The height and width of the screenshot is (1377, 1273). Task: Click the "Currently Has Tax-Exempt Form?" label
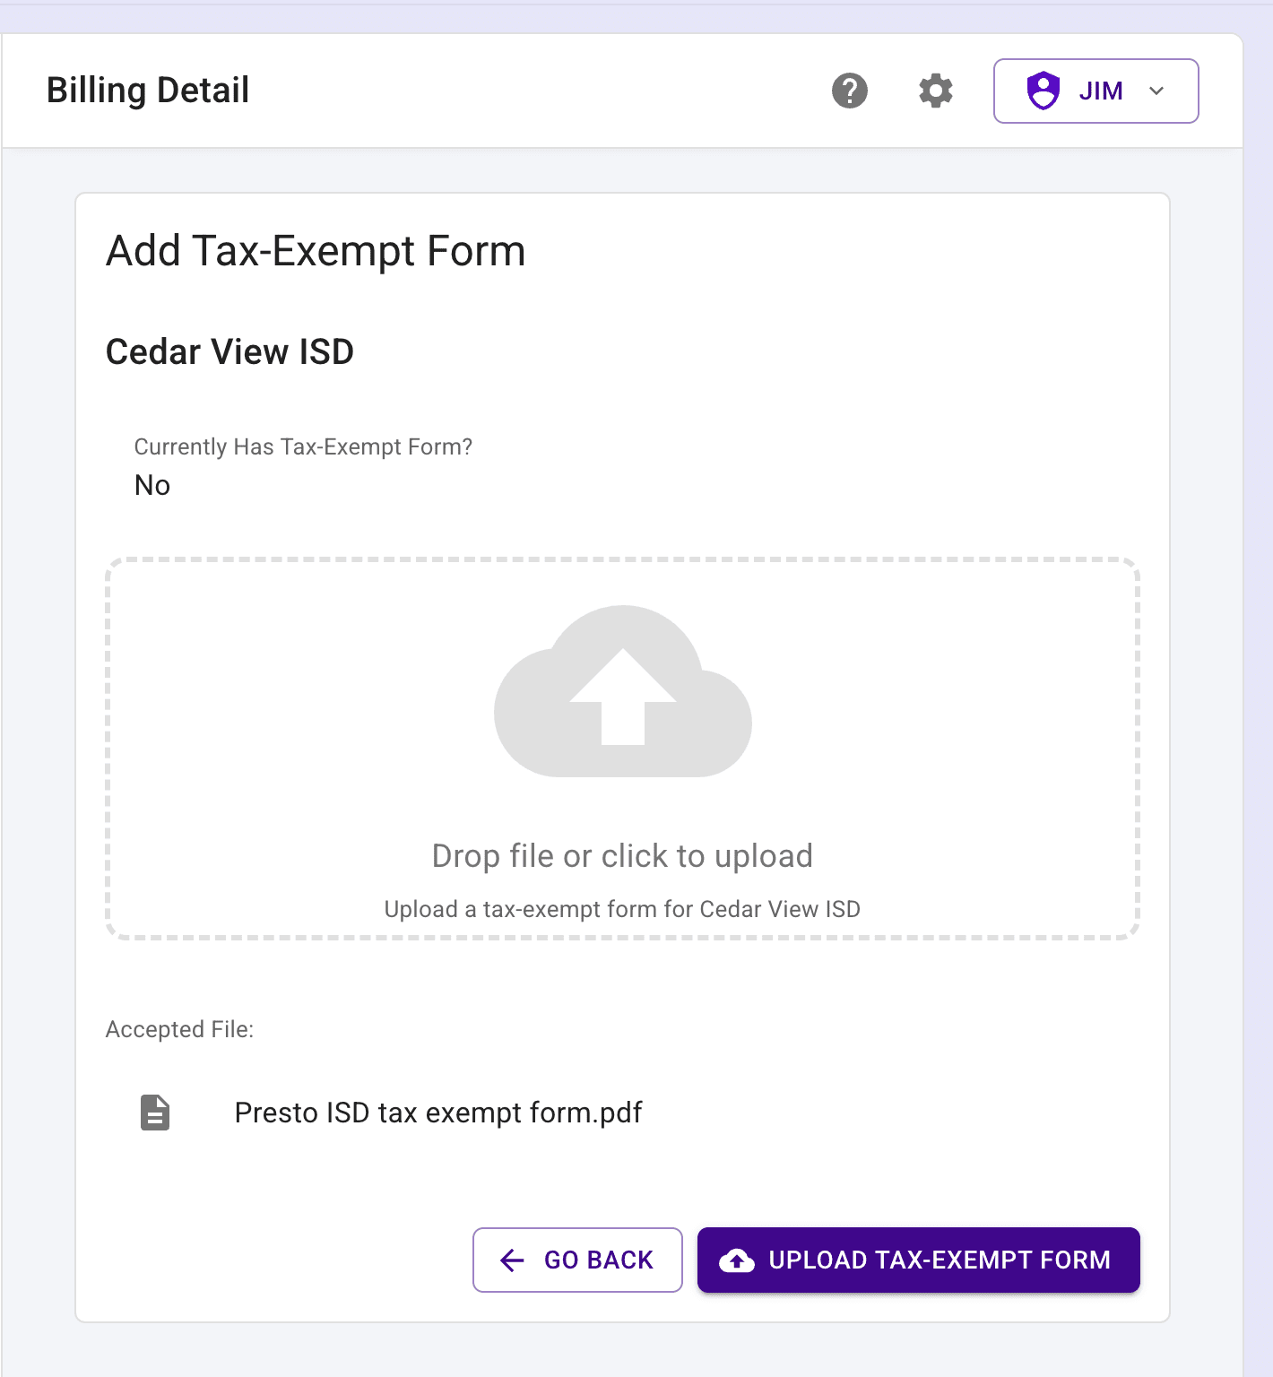[x=303, y=446]
